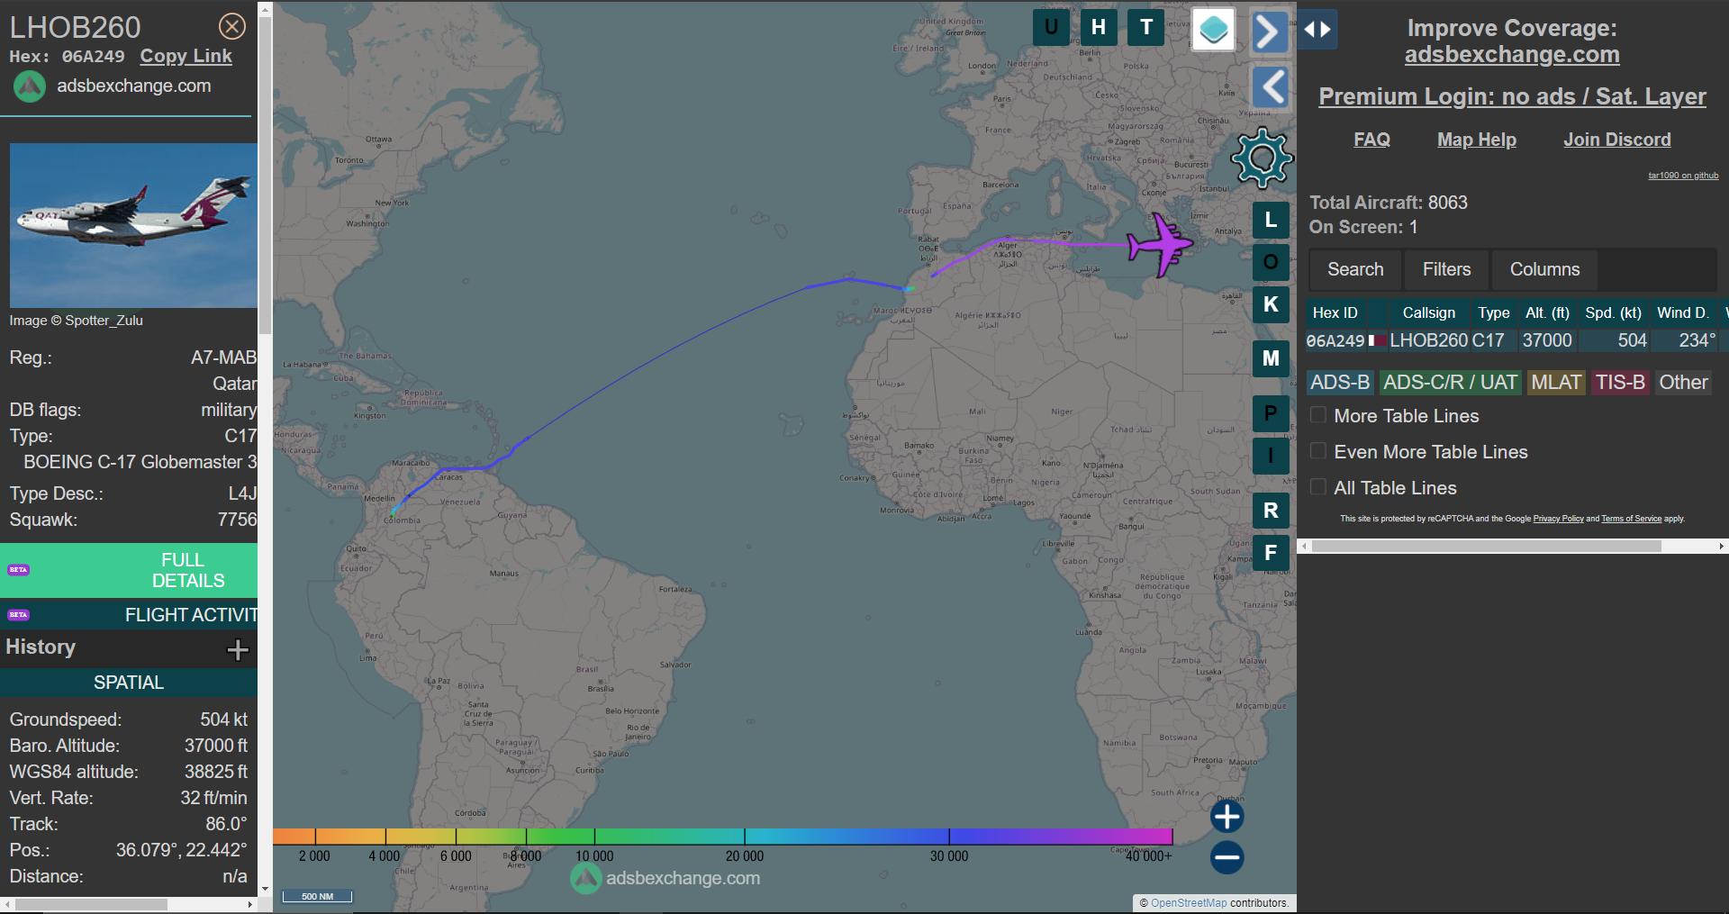Toggle TIS-B source filter
Screen dimensions: 1729x914
coord(1620,382)
